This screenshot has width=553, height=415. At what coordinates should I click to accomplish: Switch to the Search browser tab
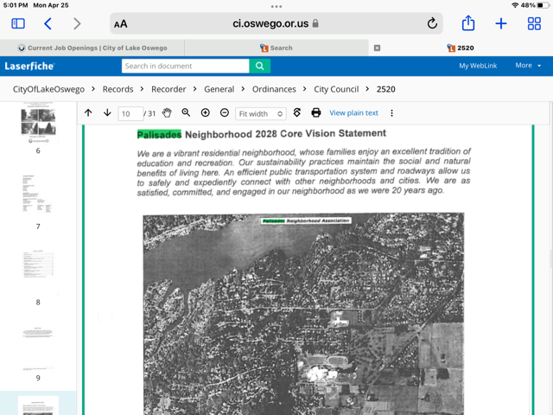[276, 48]
